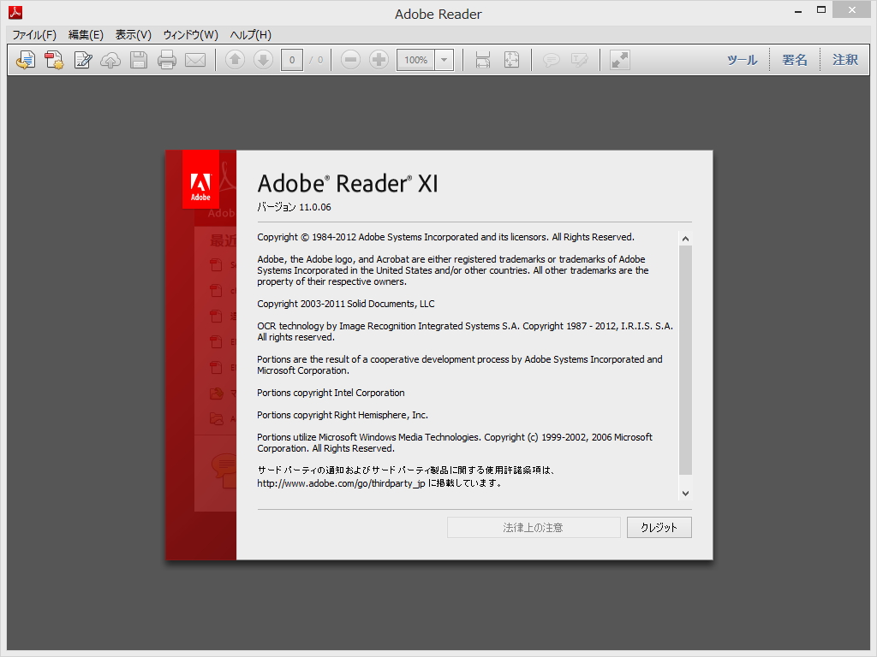Viewport: 877px width, 657px height.
Task: Enter reading mode with the fullscreen icon
Action: pos(619,60)
